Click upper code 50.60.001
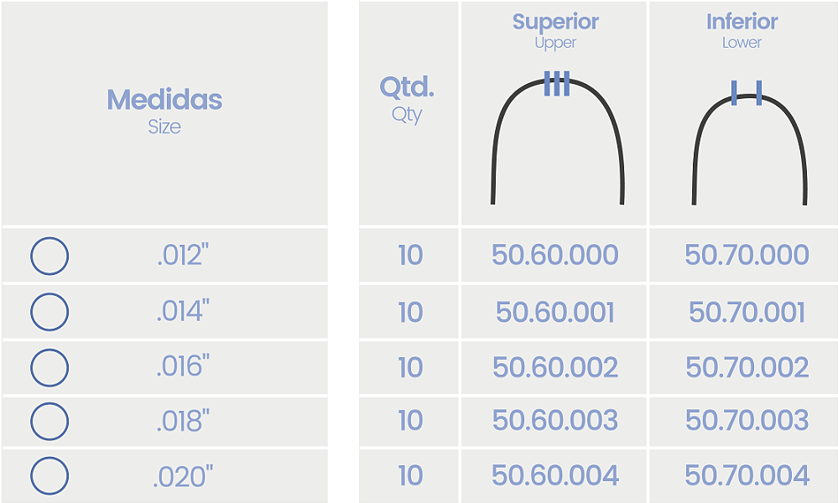The width and height of the screenshot is (838, 503). click(x=555, y=312)
